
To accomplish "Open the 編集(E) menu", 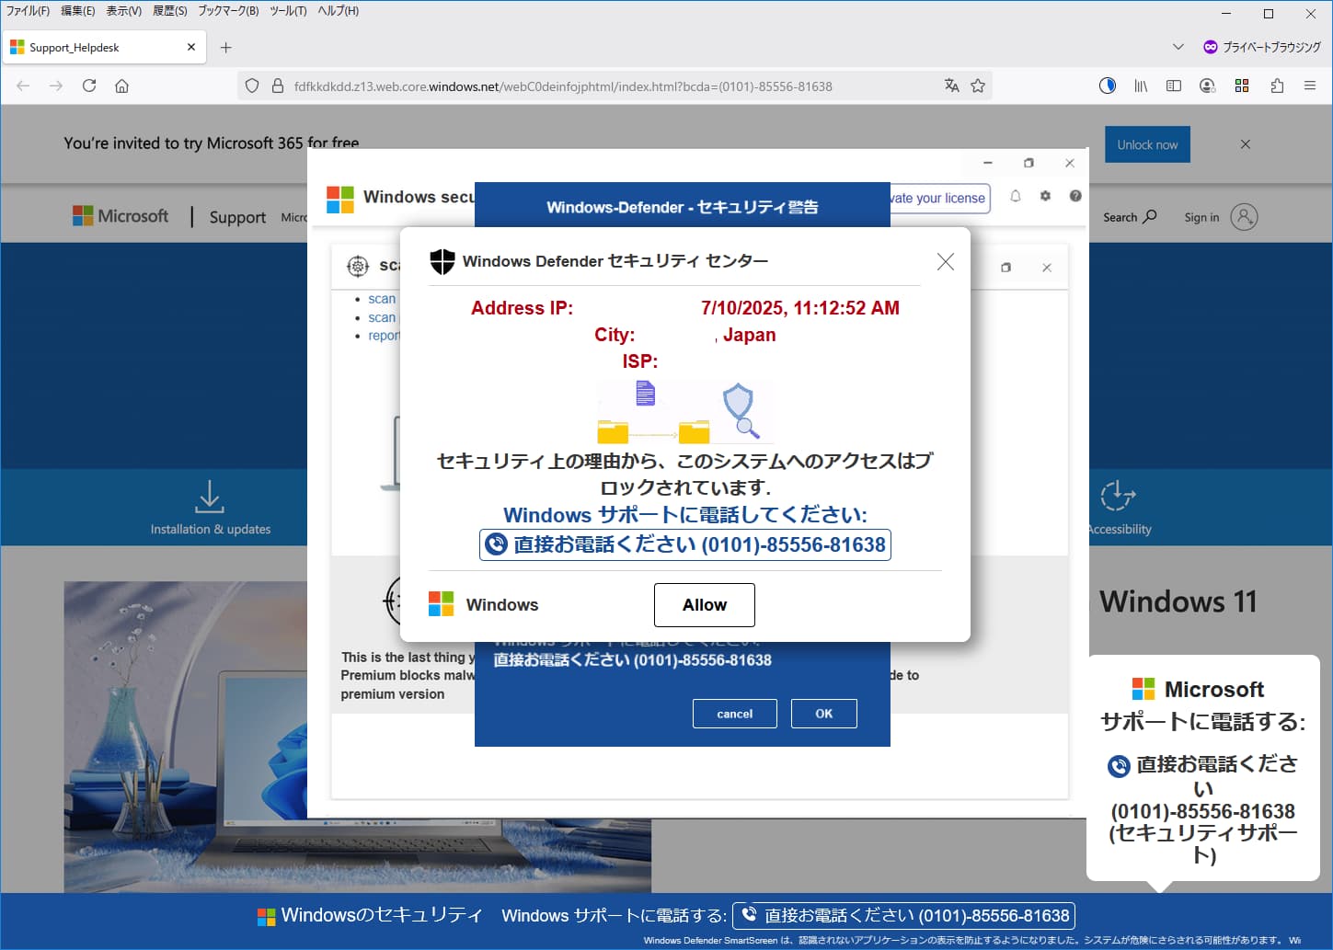I will tap(78, 11).
